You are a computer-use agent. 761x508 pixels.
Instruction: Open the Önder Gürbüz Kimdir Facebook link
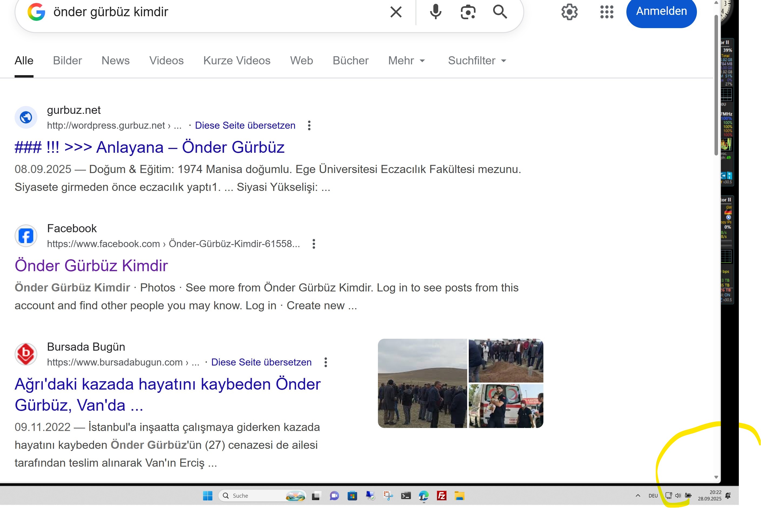91,266
